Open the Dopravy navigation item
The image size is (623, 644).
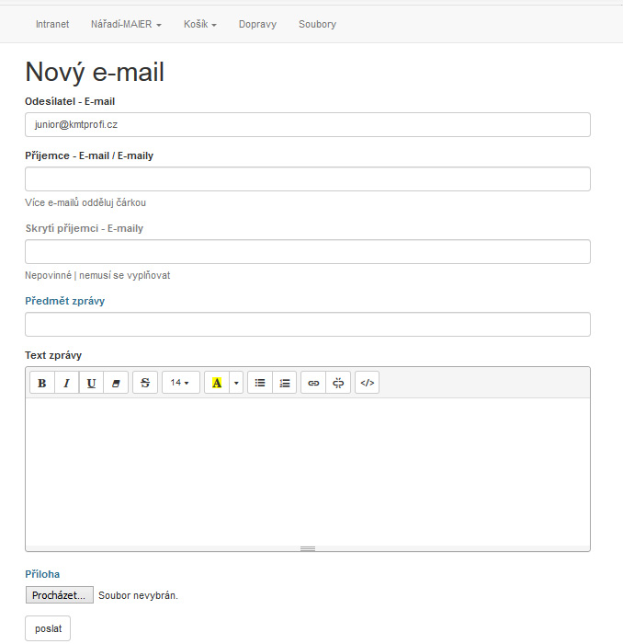tap(257, 24)
